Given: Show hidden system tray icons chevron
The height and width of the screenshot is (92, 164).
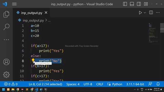Looking at the screenshot, I should coord(135,89).
